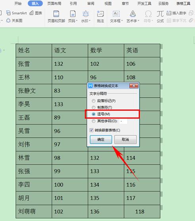Click 取消 to cancel the dialog
195x221 pixels.
(x=125, y=140)
